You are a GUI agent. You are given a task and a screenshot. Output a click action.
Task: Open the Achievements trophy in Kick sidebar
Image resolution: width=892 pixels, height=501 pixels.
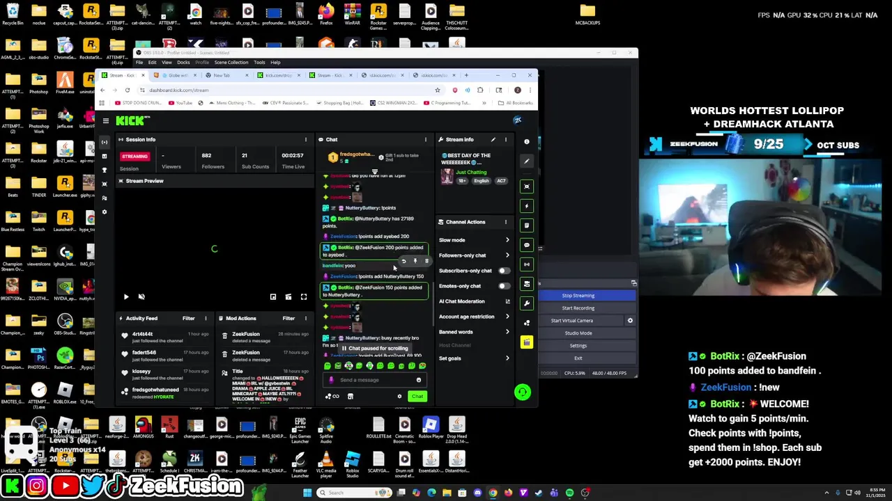105,170
